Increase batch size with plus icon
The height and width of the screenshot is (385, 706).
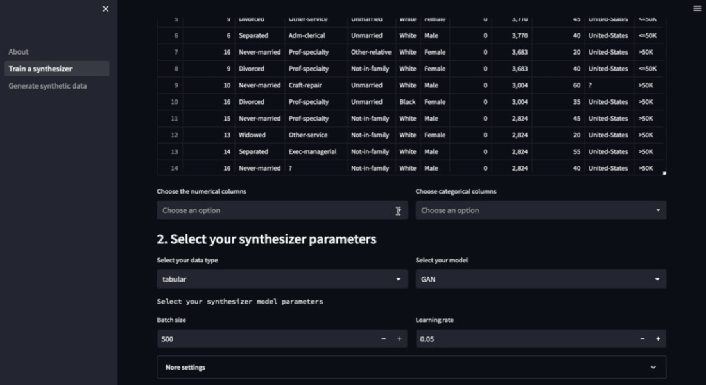[x=399, y=339]
